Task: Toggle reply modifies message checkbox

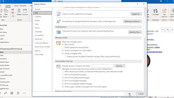Action: point(63,87)
